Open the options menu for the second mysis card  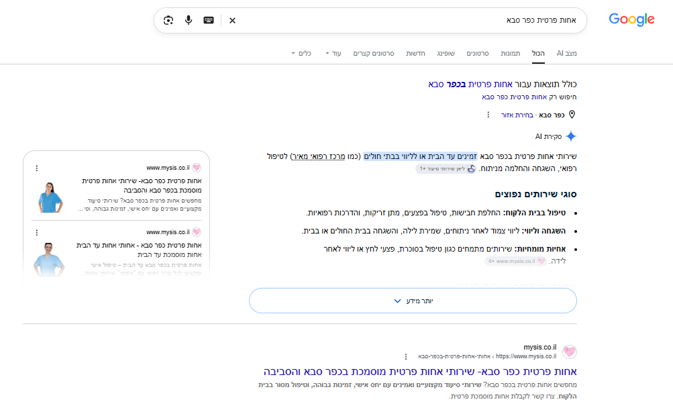coord(37,233)
